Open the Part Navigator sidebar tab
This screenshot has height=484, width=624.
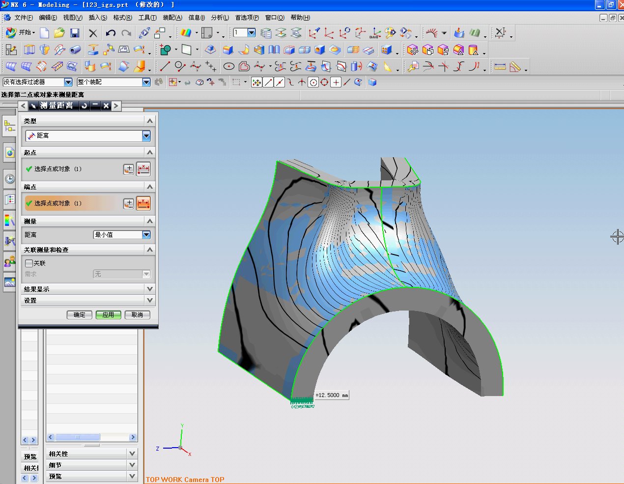[9, 126]
